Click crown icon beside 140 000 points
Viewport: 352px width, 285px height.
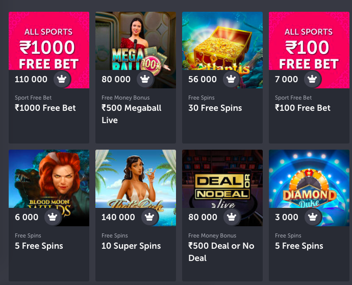(150, 217)
